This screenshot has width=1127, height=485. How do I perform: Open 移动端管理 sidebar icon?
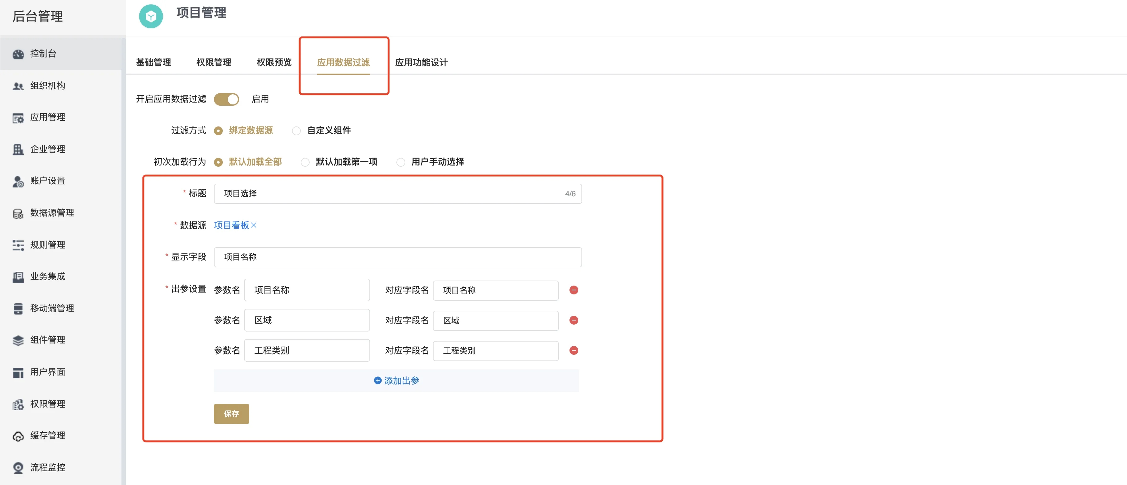coord(18,309)
